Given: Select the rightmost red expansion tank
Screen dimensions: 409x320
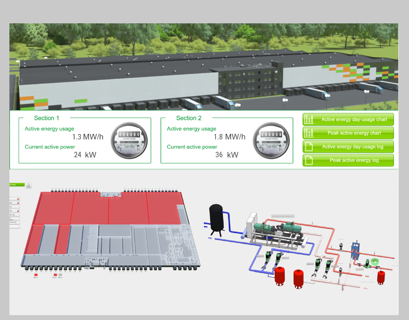Looking at the screenshot, I should point(381,278).
